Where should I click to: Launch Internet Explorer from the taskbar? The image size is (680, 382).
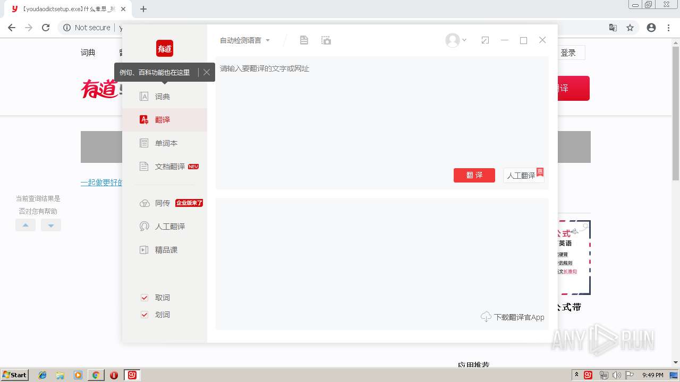point(42,375)
